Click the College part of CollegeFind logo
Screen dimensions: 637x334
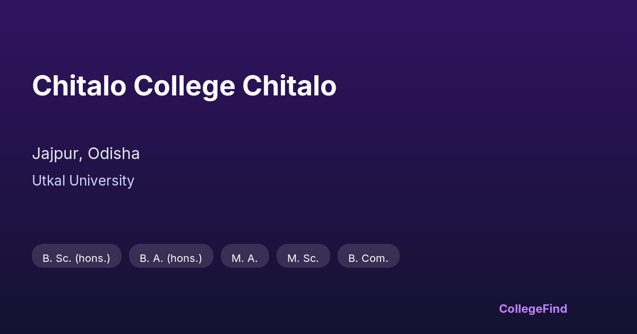520,309
